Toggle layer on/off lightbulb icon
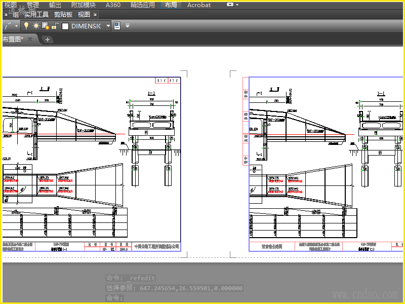Screen dimensions: 405x304 pos(27,26)
